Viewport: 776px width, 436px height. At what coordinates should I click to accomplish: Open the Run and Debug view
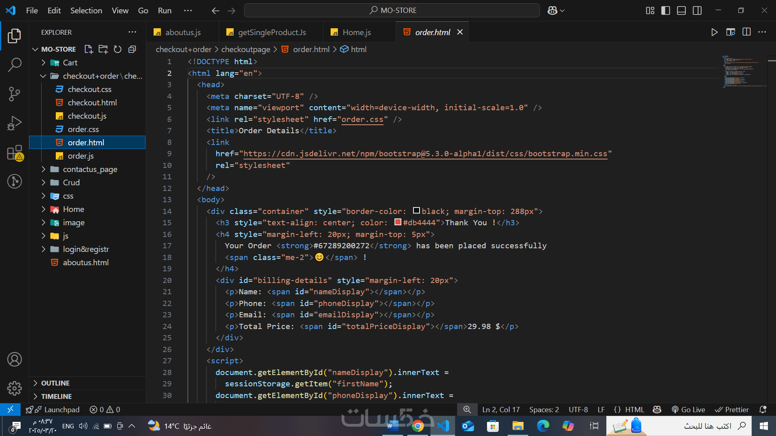15,123
